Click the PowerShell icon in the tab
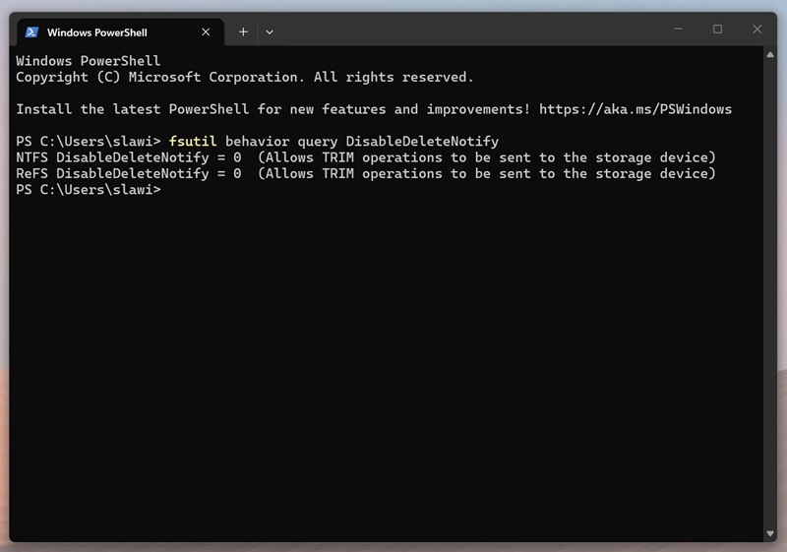The width and height of the screenshot is (787, 552). 31,31
